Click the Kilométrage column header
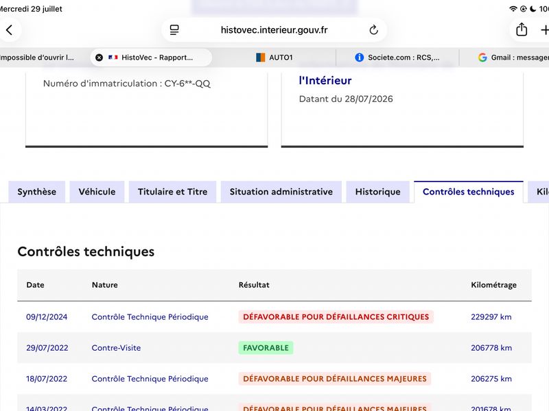 [x=493, y=285]
